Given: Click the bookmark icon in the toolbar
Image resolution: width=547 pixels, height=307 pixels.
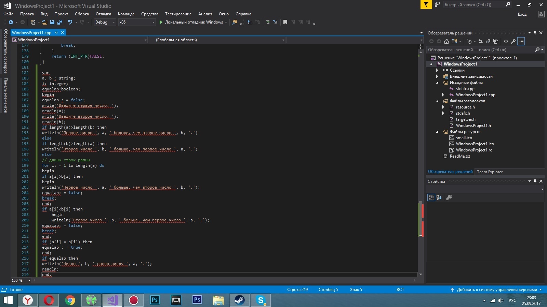Looking at the screenshot, I should [x=285, y=22].
